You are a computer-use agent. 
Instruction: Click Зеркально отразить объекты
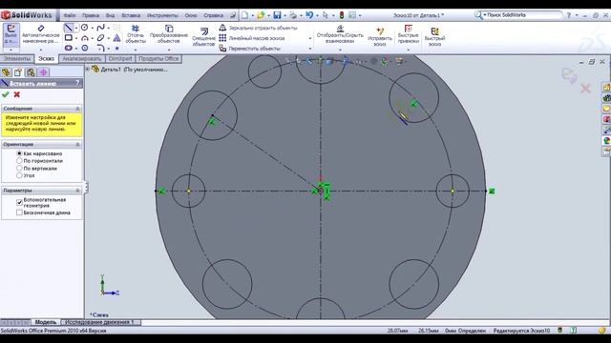(x=258, y=28)
